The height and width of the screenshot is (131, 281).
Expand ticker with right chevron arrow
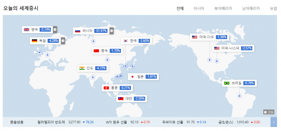pos(274,122)
